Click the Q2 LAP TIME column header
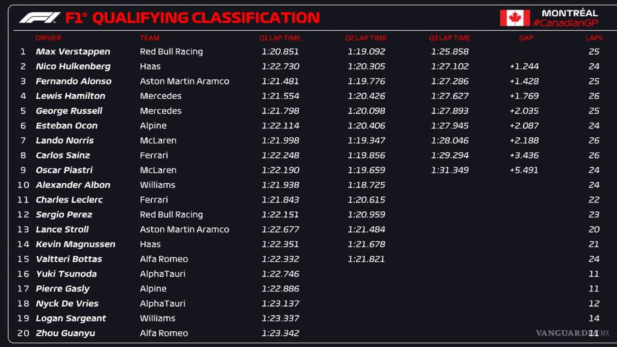This screenshot has width=617, height=347. 366,38
